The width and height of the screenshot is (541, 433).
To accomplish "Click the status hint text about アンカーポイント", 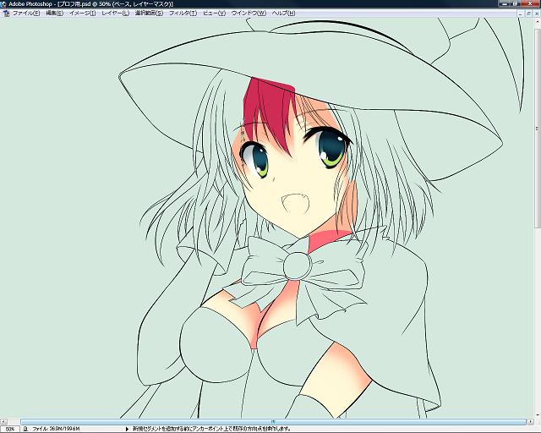I will [x=211, y=430].
